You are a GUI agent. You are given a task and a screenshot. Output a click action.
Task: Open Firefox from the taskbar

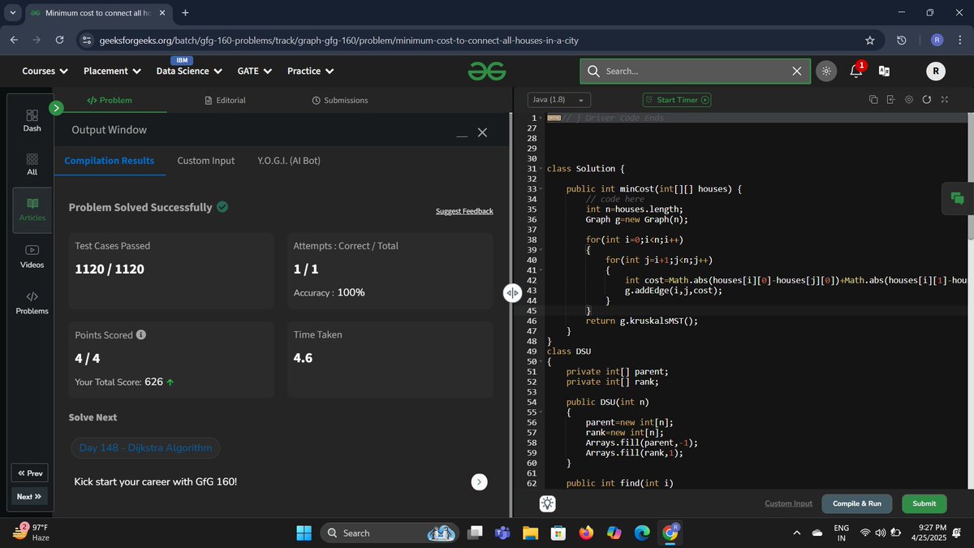586,533
